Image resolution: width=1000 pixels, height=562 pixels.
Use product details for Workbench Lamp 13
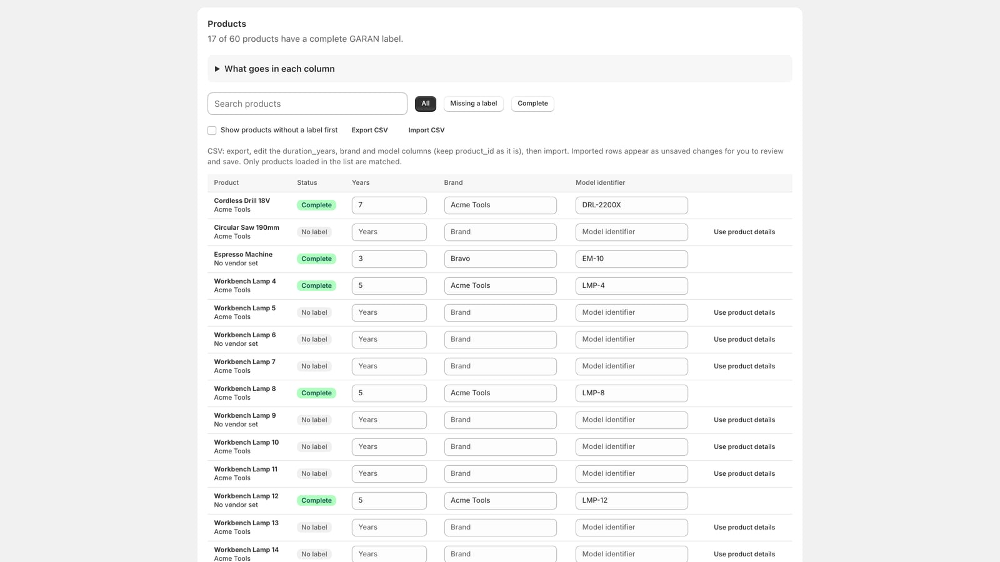(x=744, y=528)
